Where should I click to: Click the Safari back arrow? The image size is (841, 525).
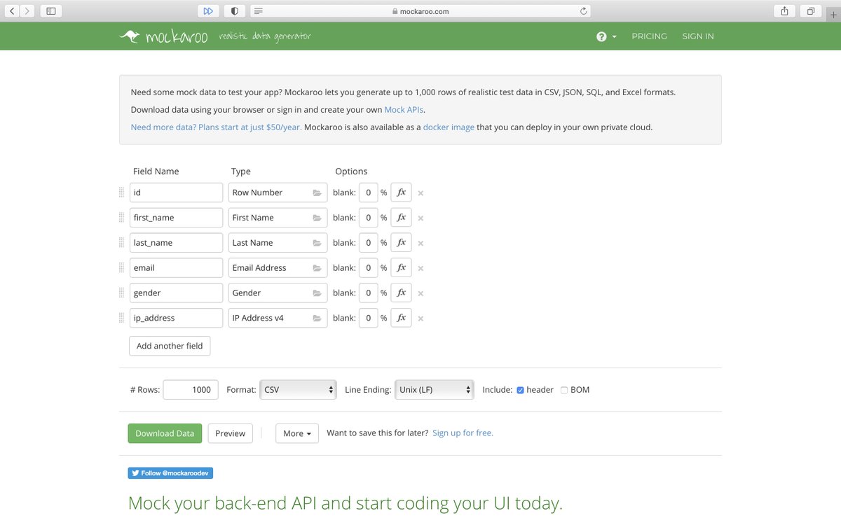[x=13, y=11]
